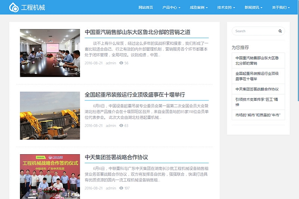Open article 中国重汽销售部山东大区鲁北分部的营销之道
The width and height of the screenshot is (299, 199).
138,32
